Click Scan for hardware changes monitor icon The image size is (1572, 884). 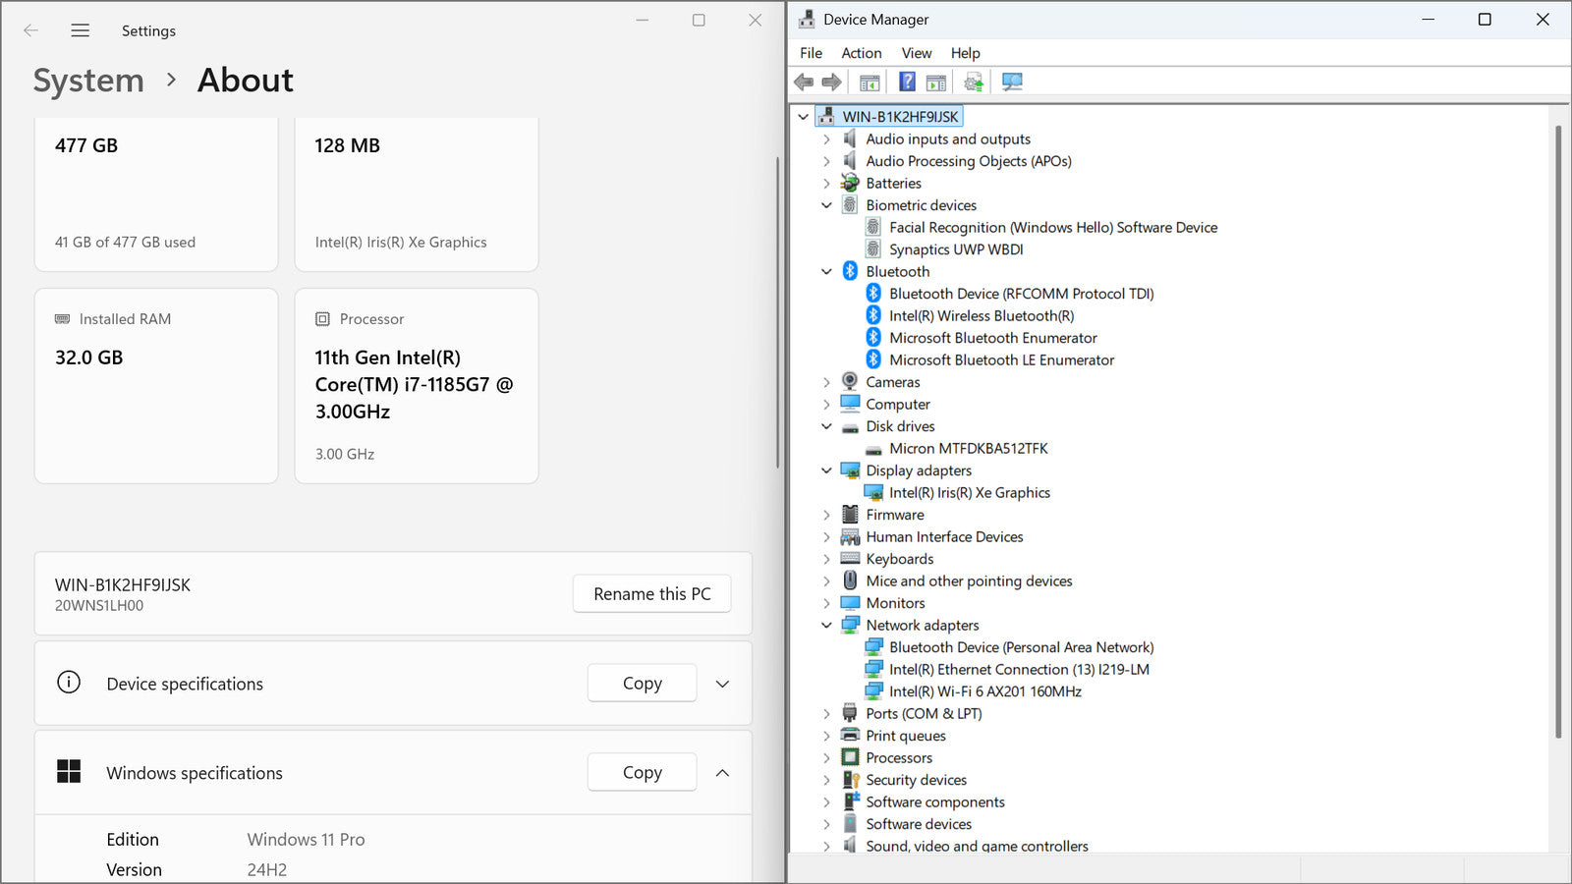click(1012, 82)
